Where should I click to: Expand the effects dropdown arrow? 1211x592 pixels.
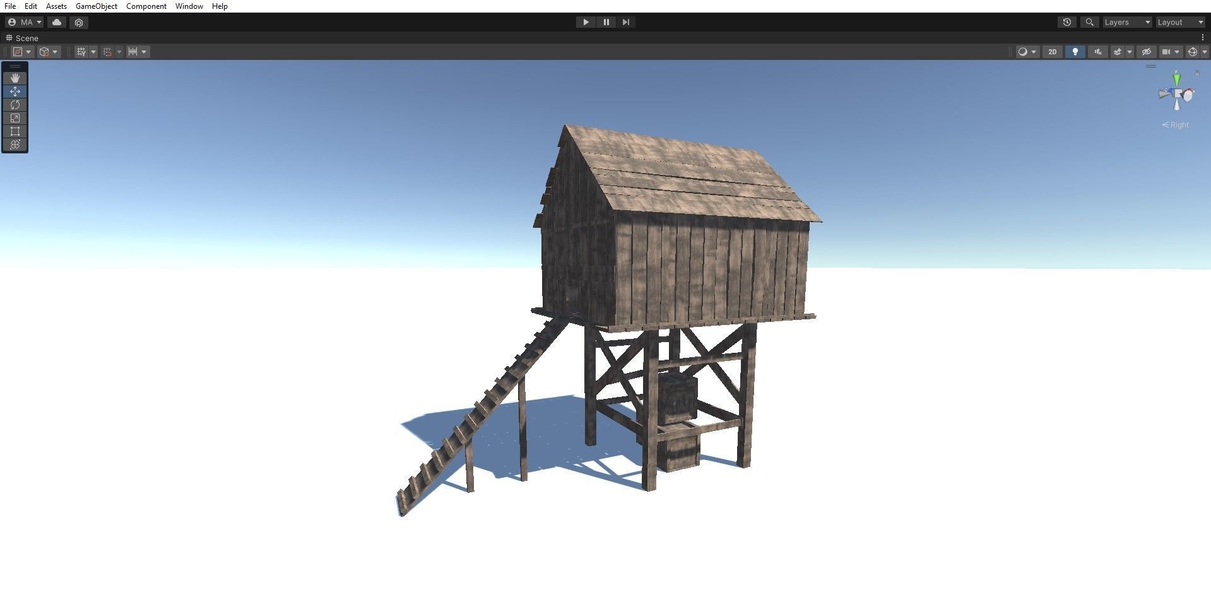[x=1129, y=52]
